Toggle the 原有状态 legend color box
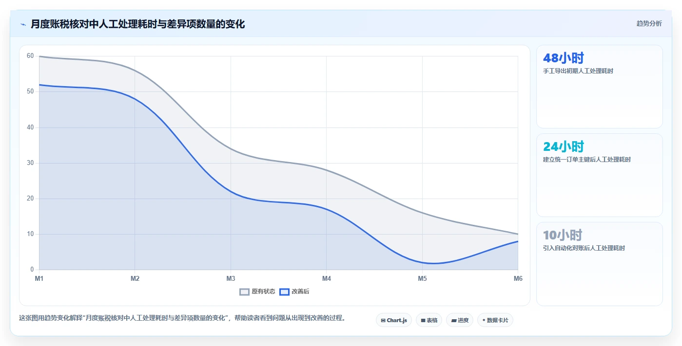Viewport: 682px width, 346px height. click(244, 291)
